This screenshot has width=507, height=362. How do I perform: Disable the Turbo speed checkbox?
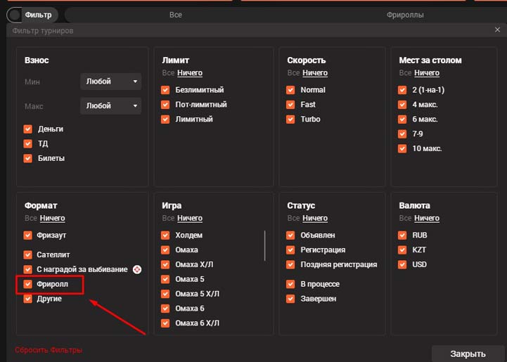click(290, 119)
